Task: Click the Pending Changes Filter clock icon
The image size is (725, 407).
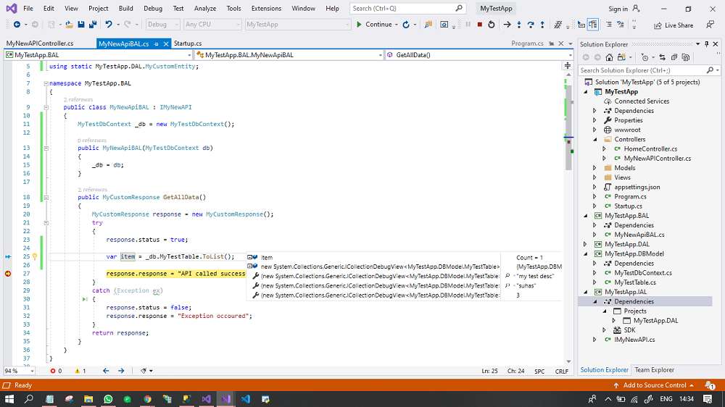Action: 645,57
